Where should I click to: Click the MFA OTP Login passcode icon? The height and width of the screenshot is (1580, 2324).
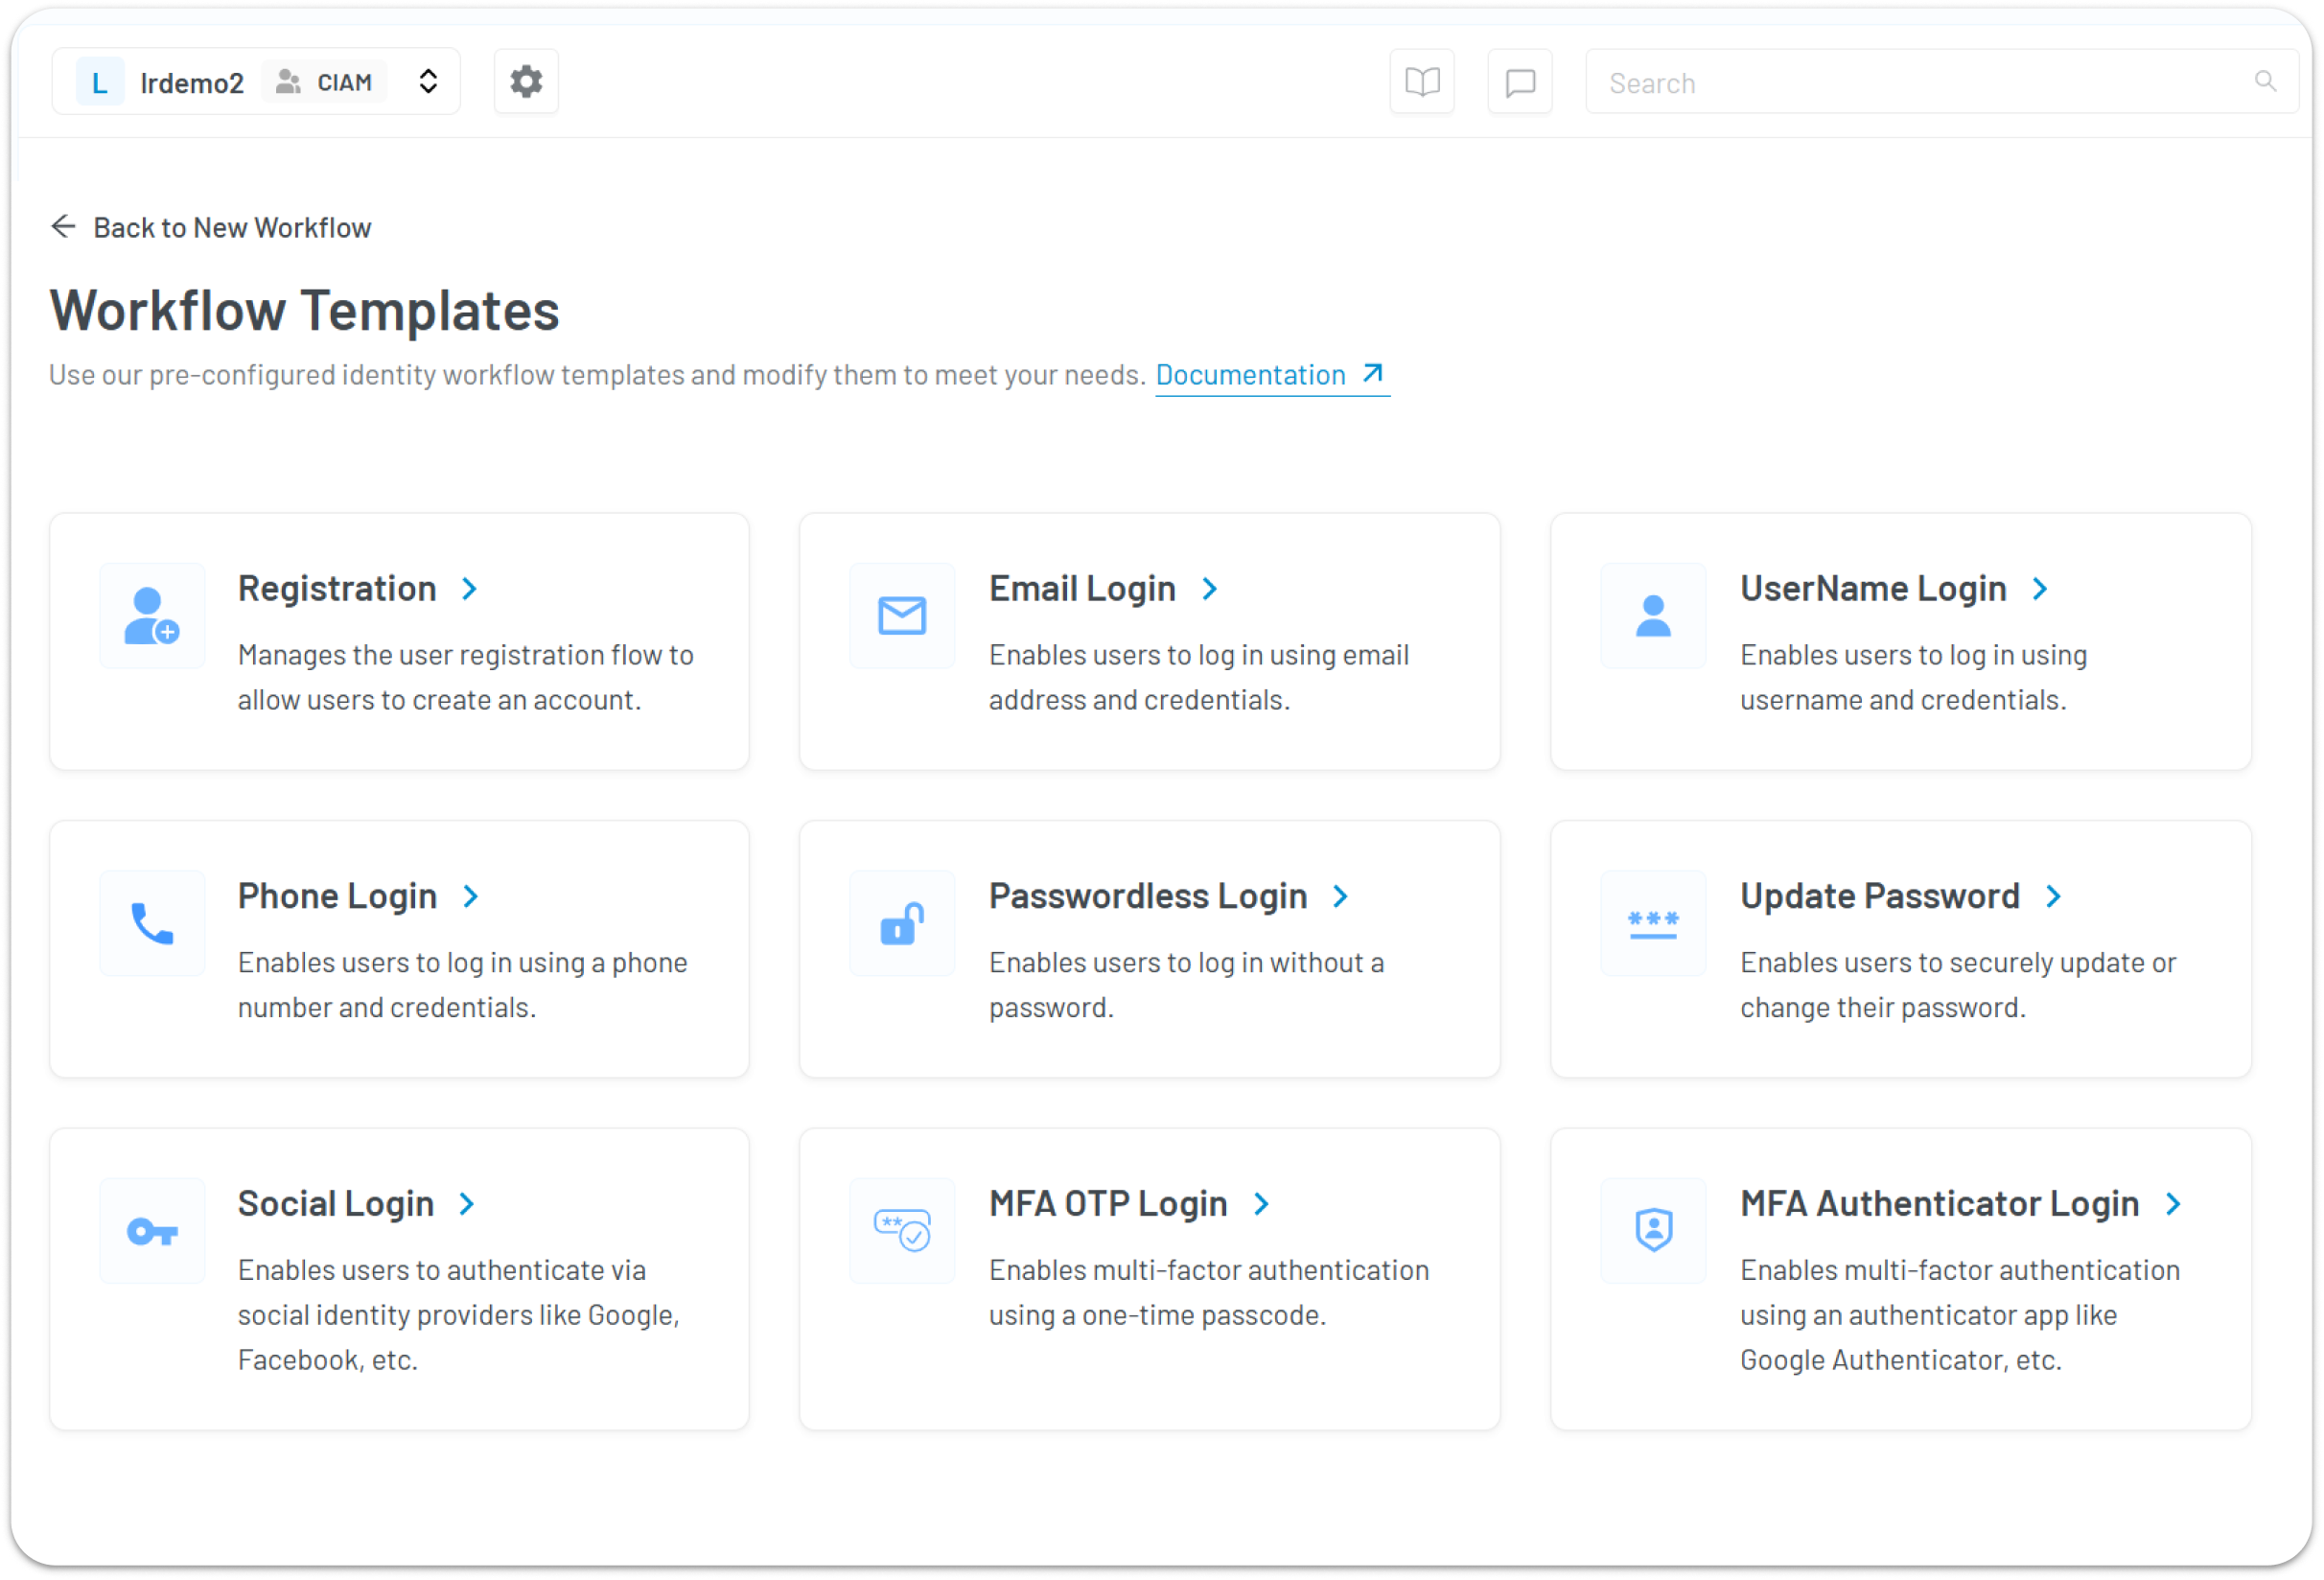[902, 1231]
